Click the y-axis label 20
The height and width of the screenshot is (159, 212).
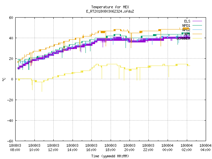pos(11,59)
